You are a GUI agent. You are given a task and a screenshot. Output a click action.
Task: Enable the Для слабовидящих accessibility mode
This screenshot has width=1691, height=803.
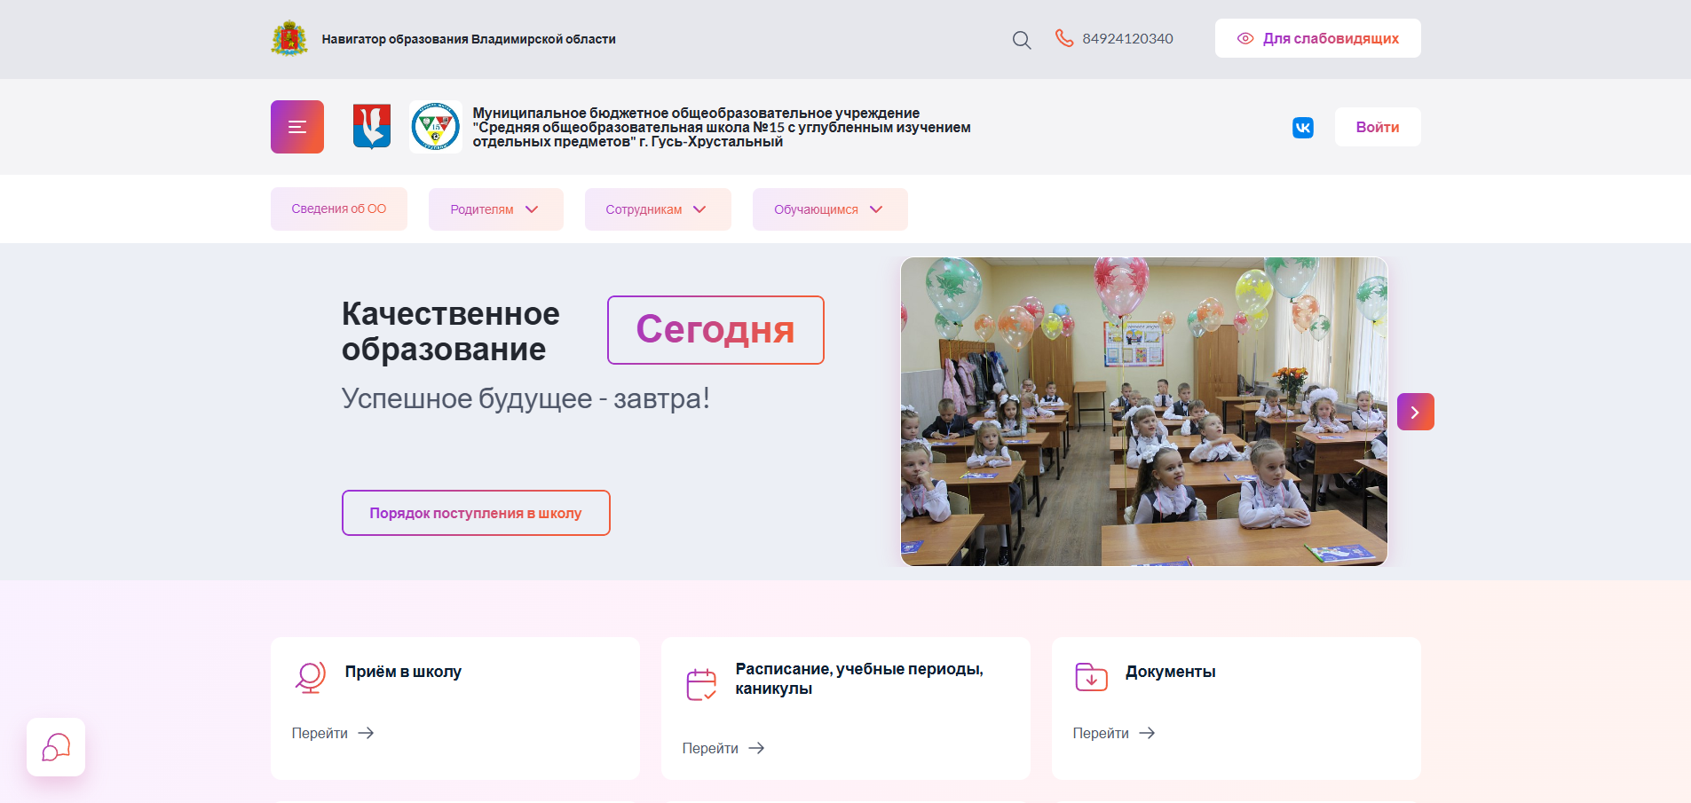(x=1317, y=39)
